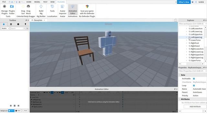This screenshot has height=116, width=207.
Task: Select White toolbox background
Action: (x=11, y=111)
